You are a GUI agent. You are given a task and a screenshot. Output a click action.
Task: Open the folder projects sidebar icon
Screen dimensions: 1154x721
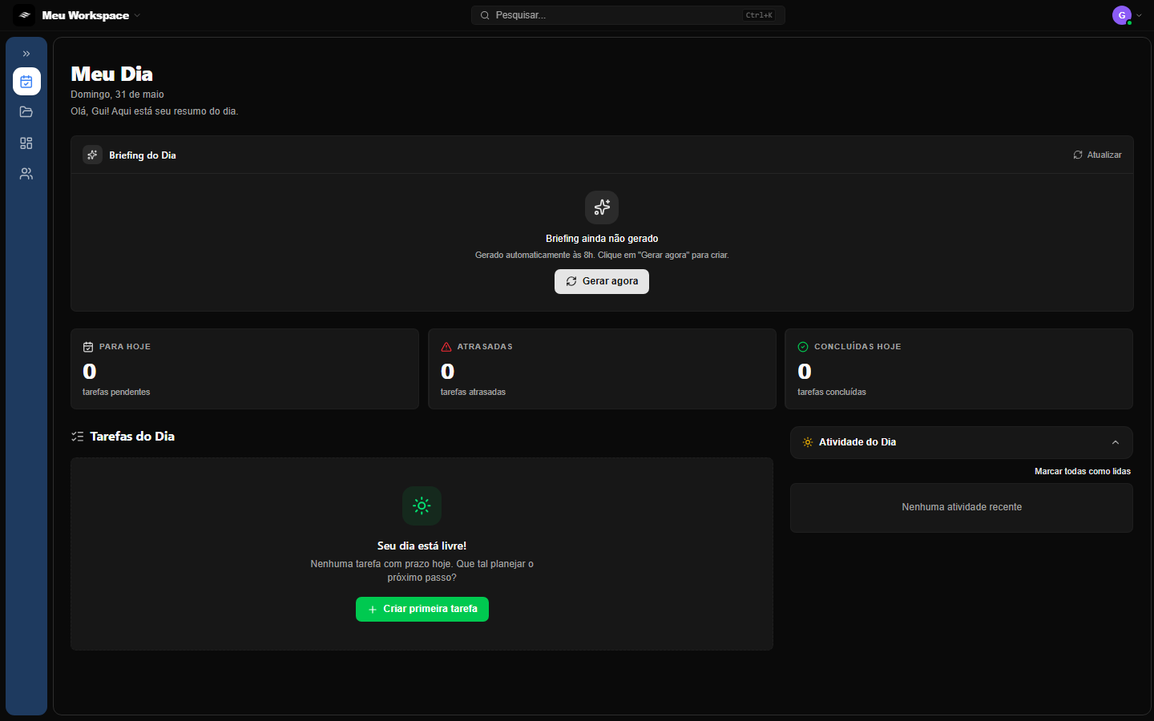26,112
